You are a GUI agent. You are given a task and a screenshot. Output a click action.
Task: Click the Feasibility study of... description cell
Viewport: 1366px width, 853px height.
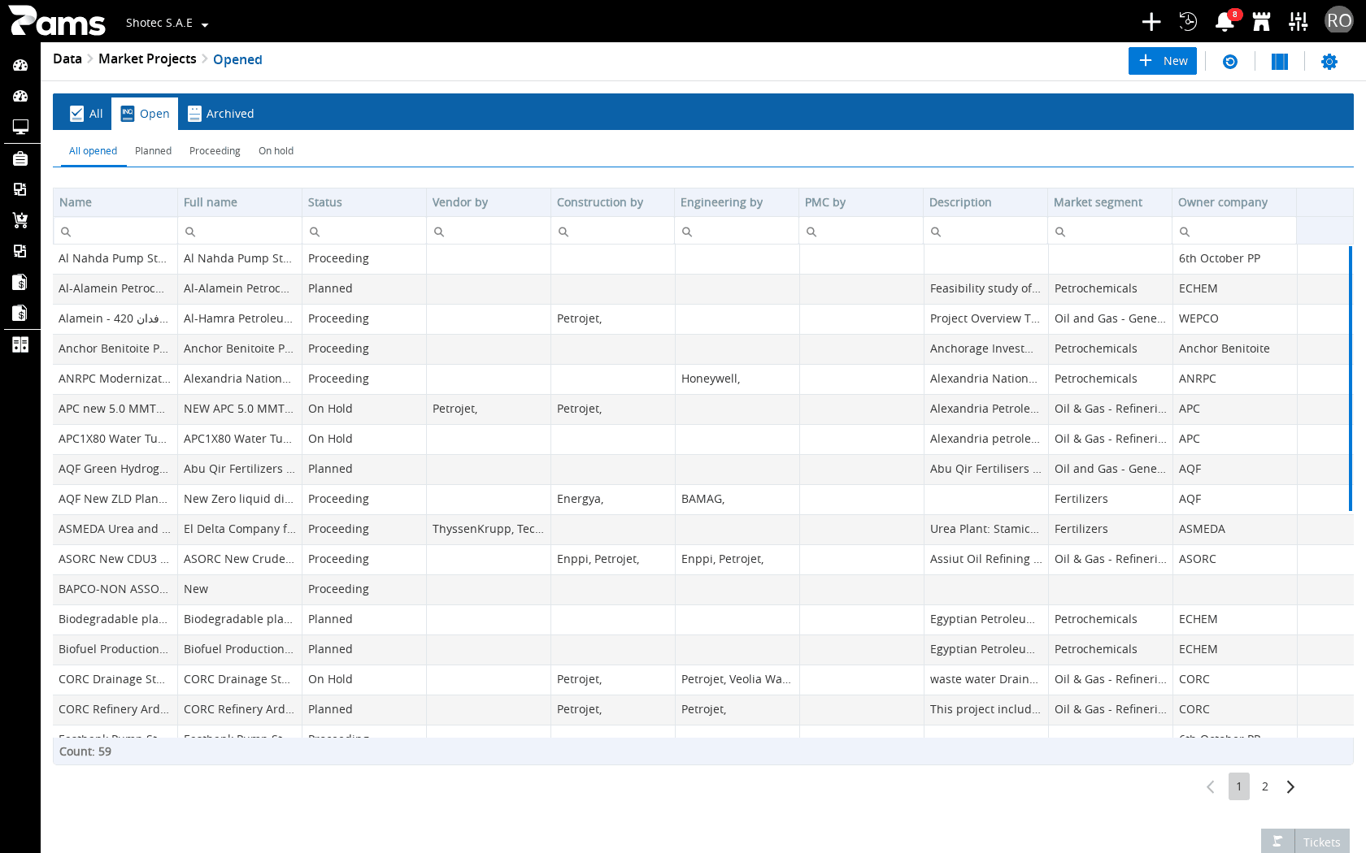pos(986,288)
